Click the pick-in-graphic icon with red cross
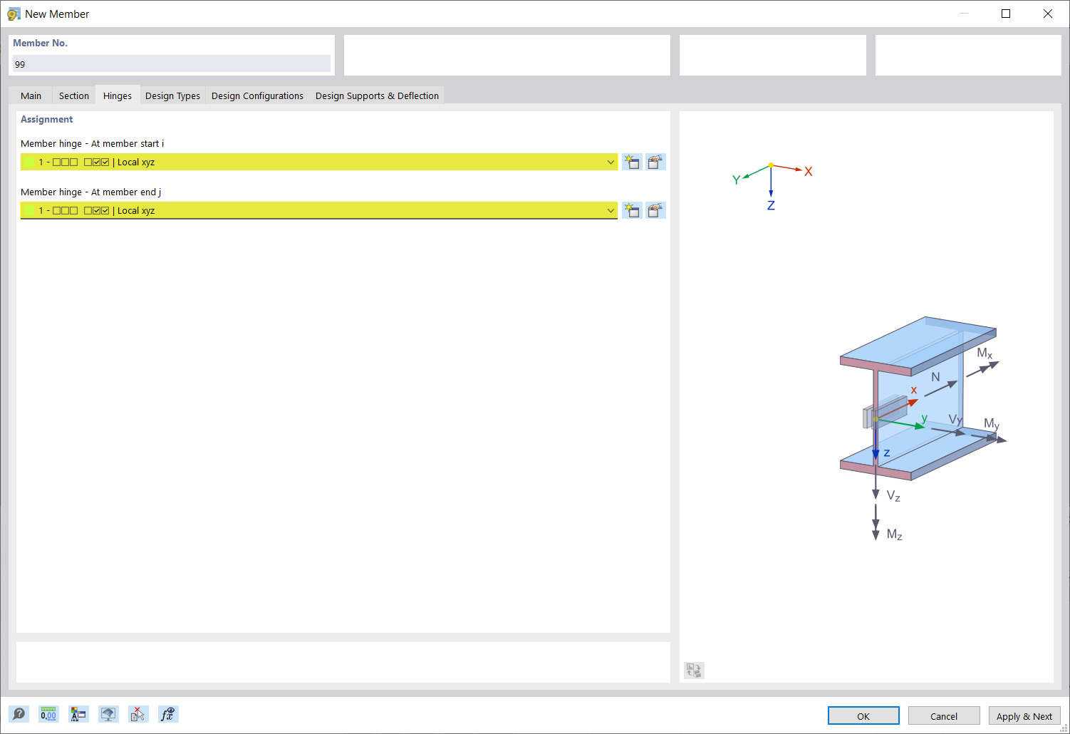 tap(138, 714)
